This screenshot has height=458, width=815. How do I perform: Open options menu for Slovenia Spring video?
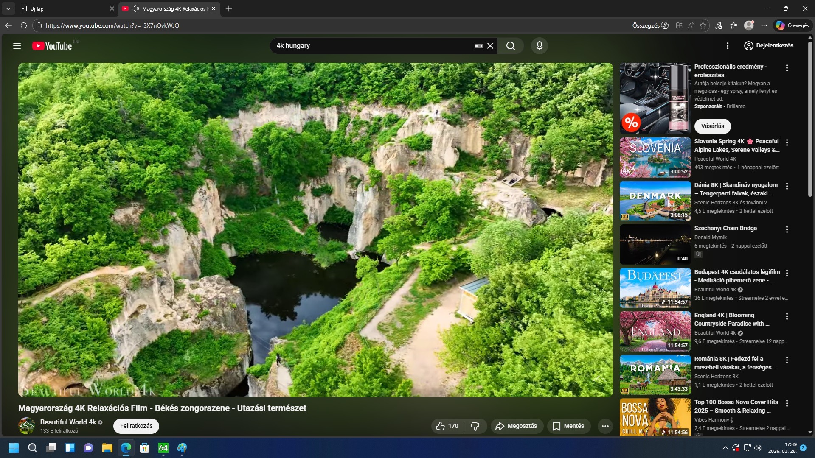pyautogui.click(x=787, y=142)
